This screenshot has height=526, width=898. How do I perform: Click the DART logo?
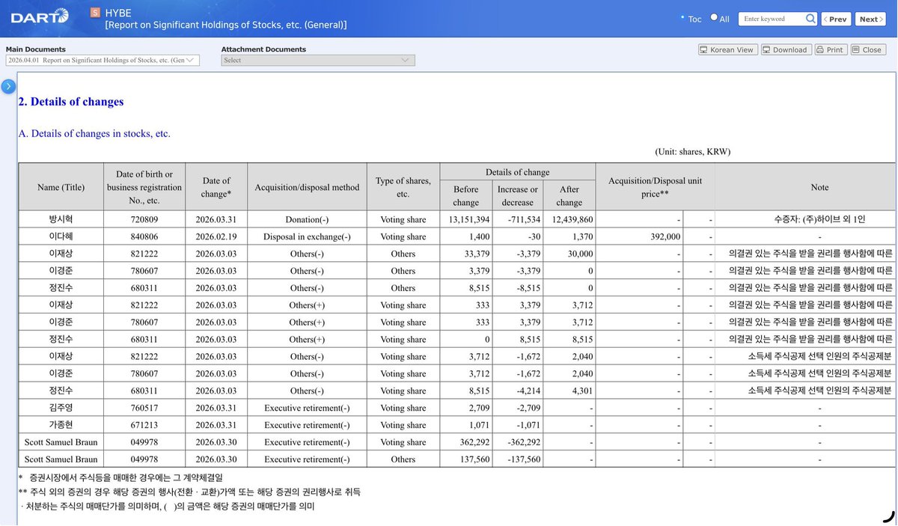tap(40, 16)
